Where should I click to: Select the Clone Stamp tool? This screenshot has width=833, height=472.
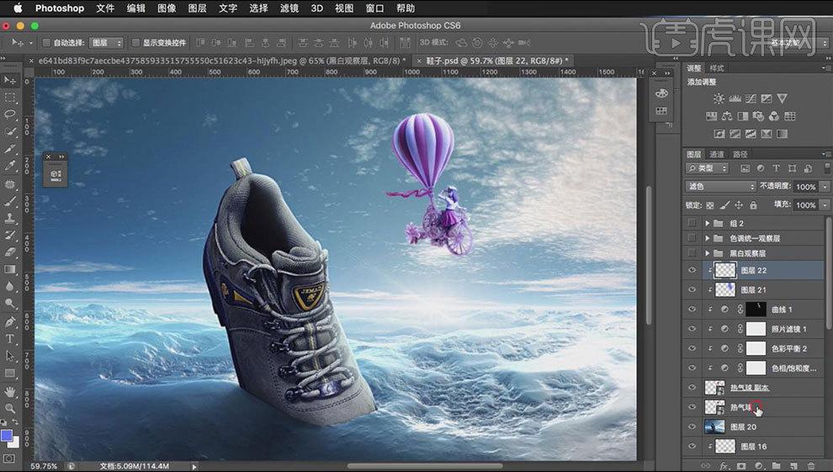(x=9, y=218)
